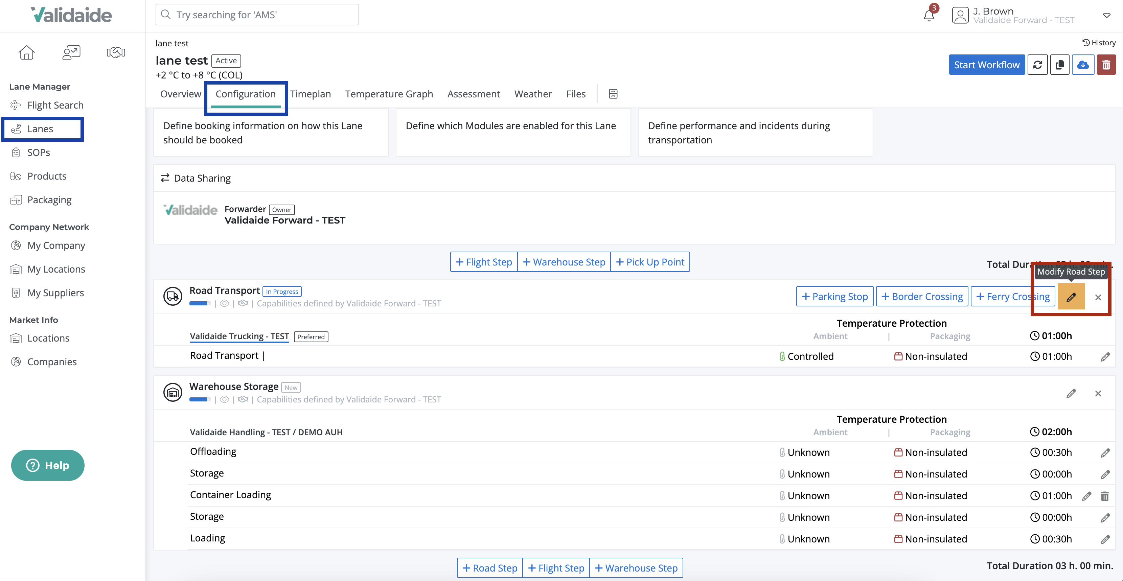Viewport: 1123px width, 581px height.
Task: Add a Ferry Crossing
Action: click(1013, 296)
